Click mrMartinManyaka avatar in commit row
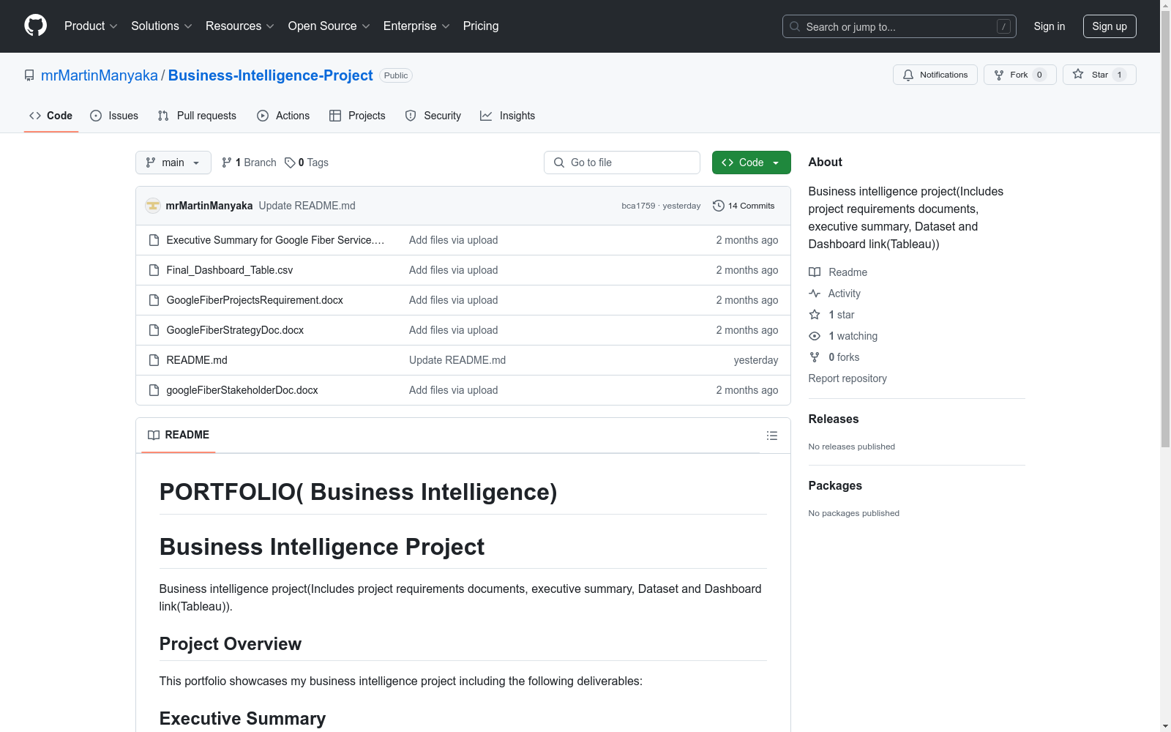This screenshot has height=732, width=1171. pos(153,206)
